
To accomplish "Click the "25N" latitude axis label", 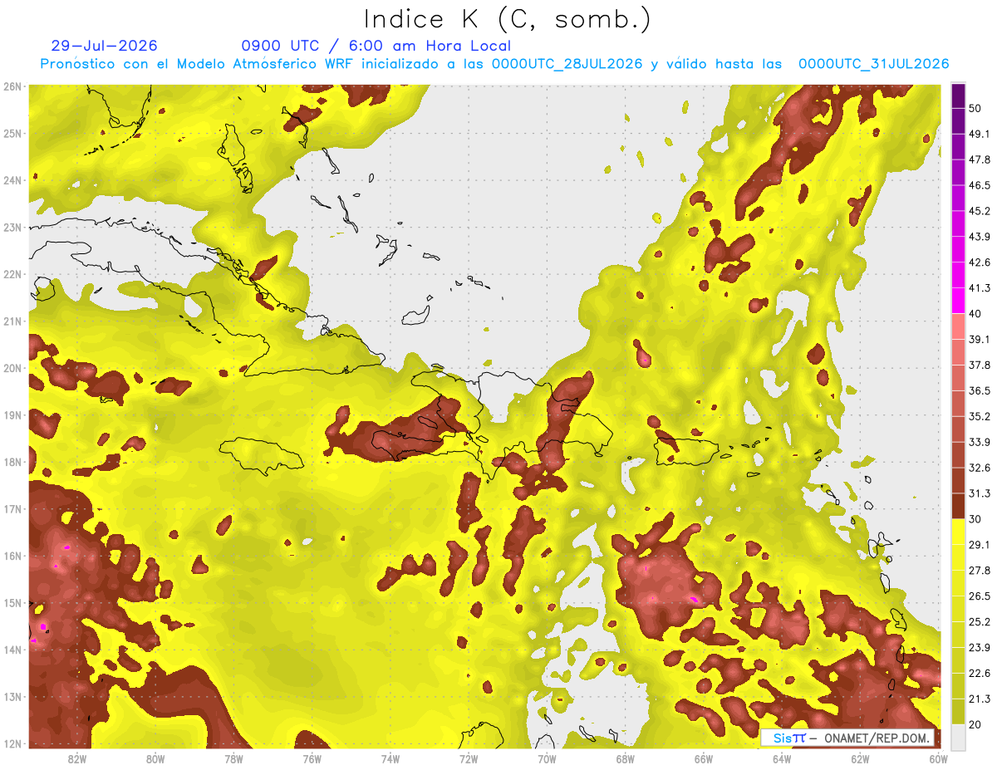I will (x=12, y=133).
